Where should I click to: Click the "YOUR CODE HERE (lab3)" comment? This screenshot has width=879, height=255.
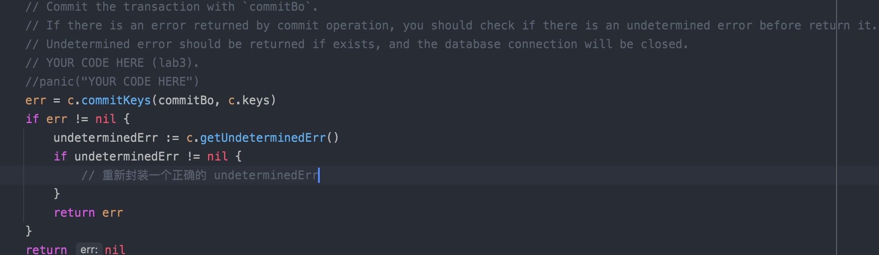tap(112, 63)
